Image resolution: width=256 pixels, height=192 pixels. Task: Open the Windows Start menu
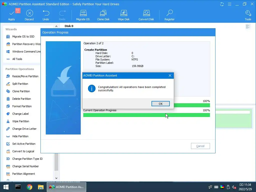6,187
